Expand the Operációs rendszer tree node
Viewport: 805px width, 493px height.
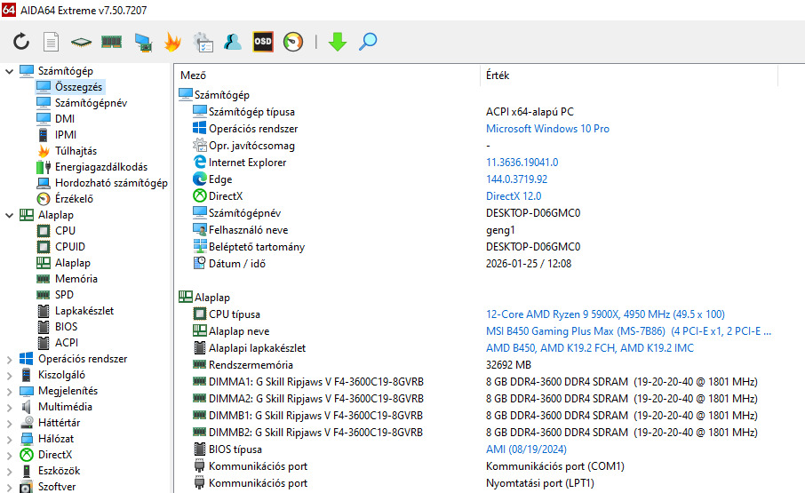pyautogui.click(x=9, y=360)
